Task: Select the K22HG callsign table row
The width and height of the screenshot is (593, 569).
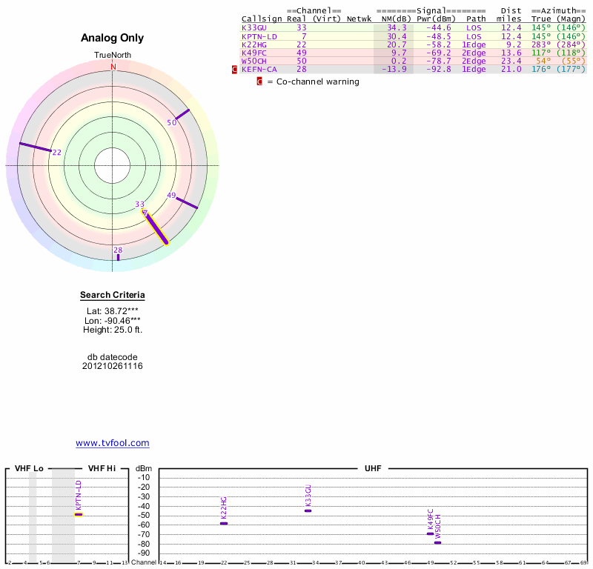Action: [254, 45]
